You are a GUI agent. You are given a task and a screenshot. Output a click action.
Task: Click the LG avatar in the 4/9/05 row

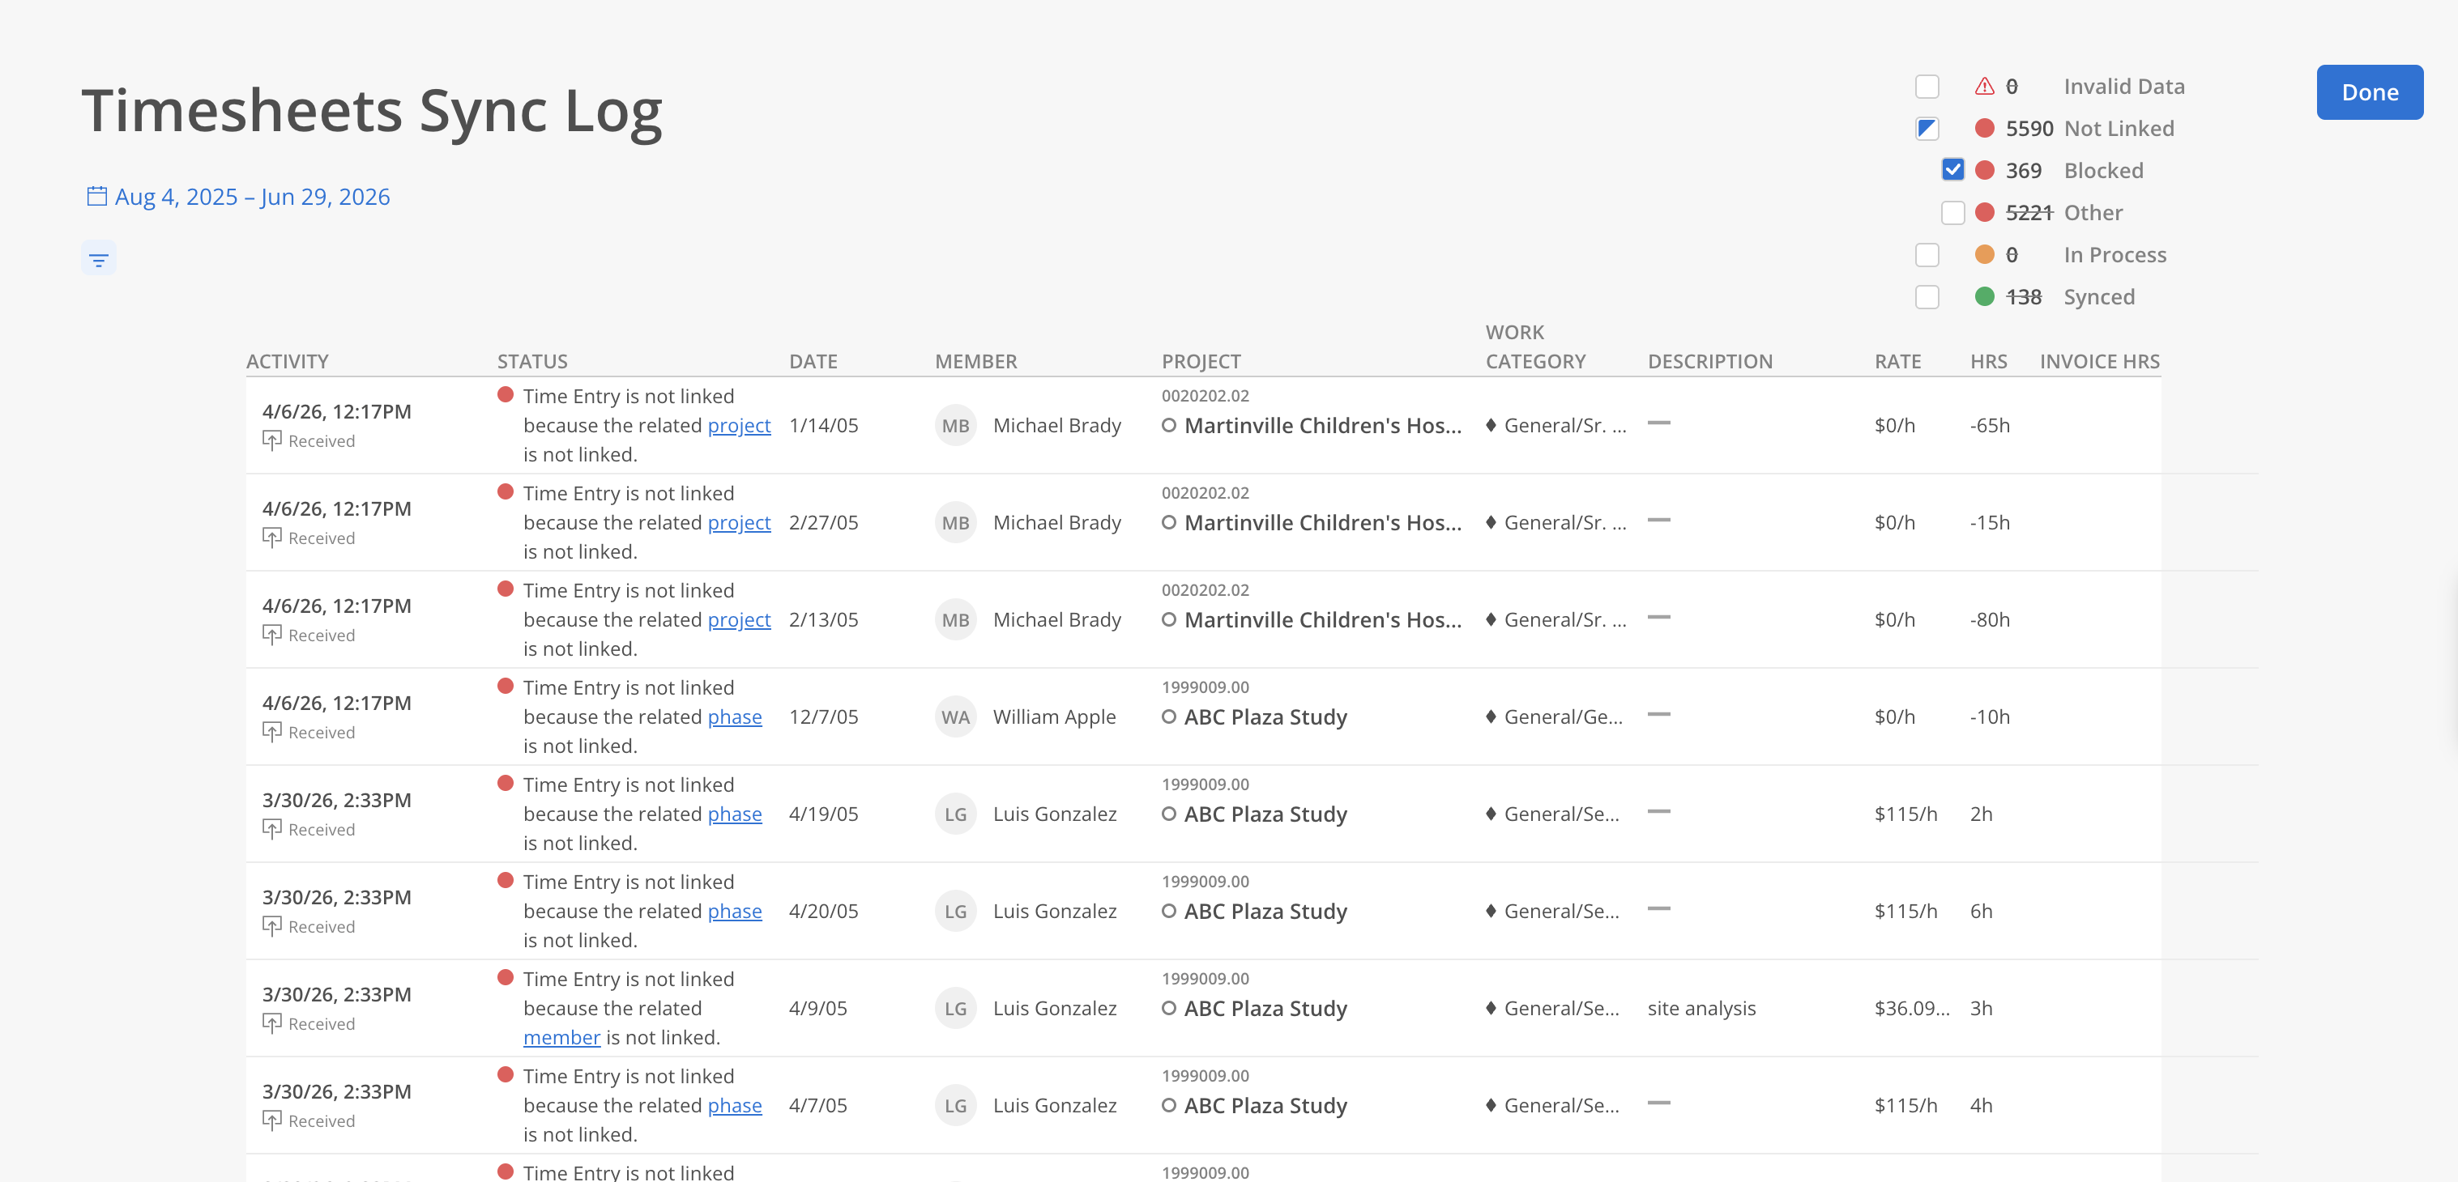955,1010
